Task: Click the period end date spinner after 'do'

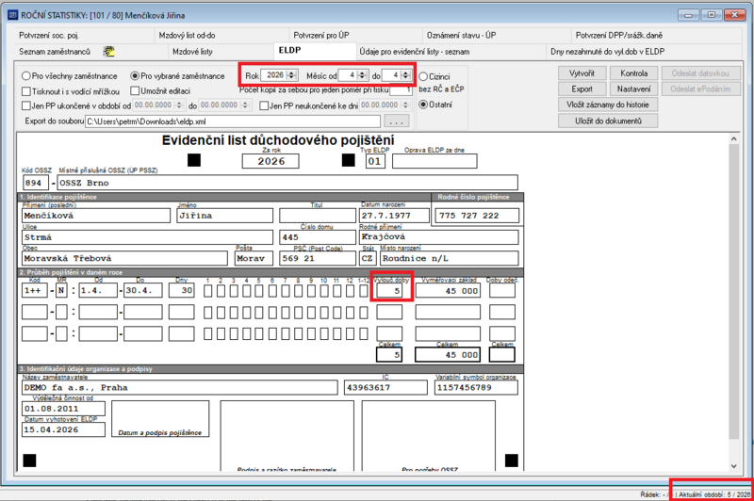Action: pyautogui.click(x=245, y=105)
